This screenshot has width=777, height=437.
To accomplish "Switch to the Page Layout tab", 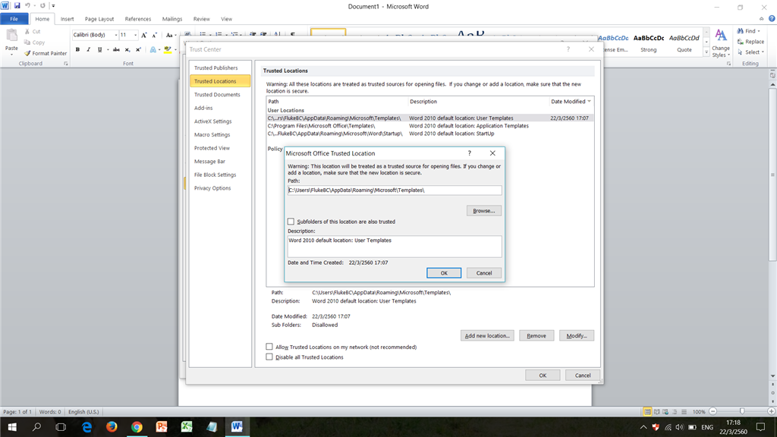I will 99,19.
